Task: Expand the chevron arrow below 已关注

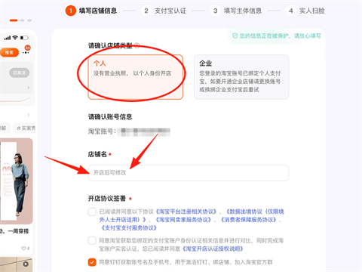Action: coord(28,88)
